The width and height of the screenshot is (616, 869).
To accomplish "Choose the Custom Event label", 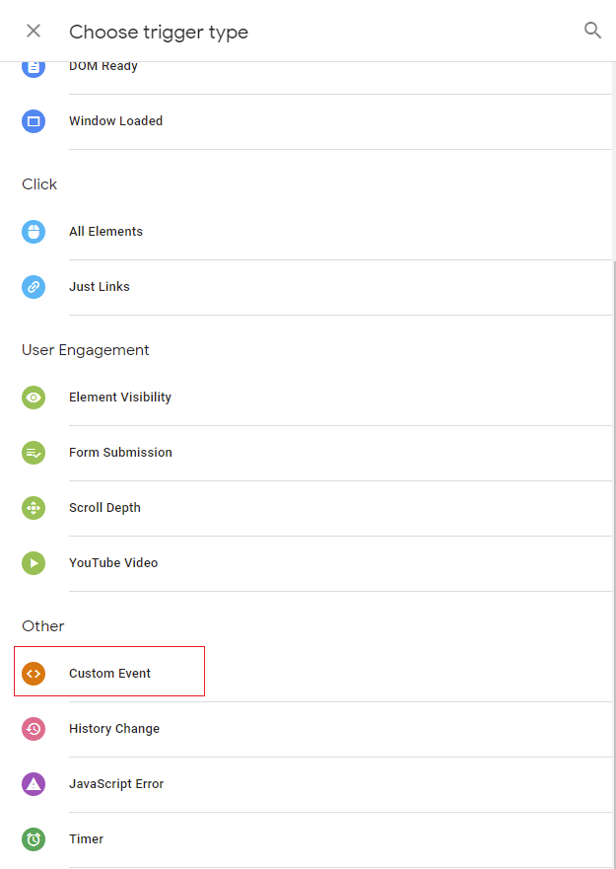I will point(109,674).
